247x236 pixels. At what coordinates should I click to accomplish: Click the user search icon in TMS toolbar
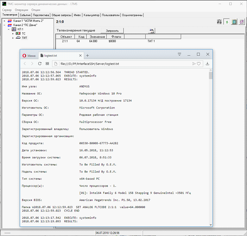pyautogui.click(x=219, y=22)
